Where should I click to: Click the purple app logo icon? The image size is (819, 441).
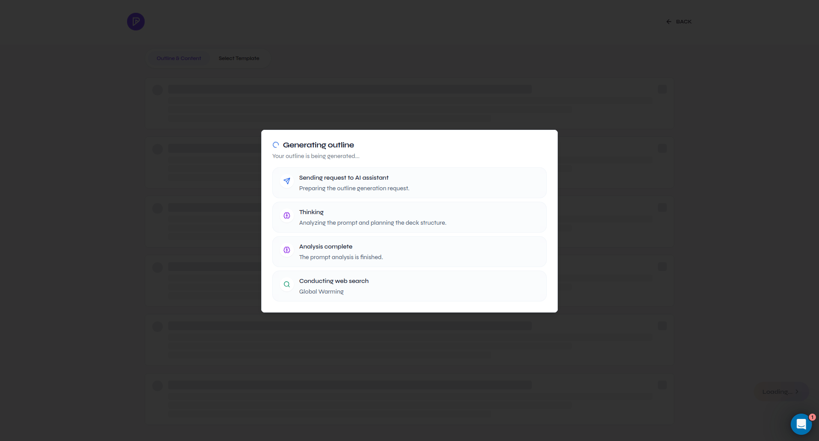click(136, 22)
